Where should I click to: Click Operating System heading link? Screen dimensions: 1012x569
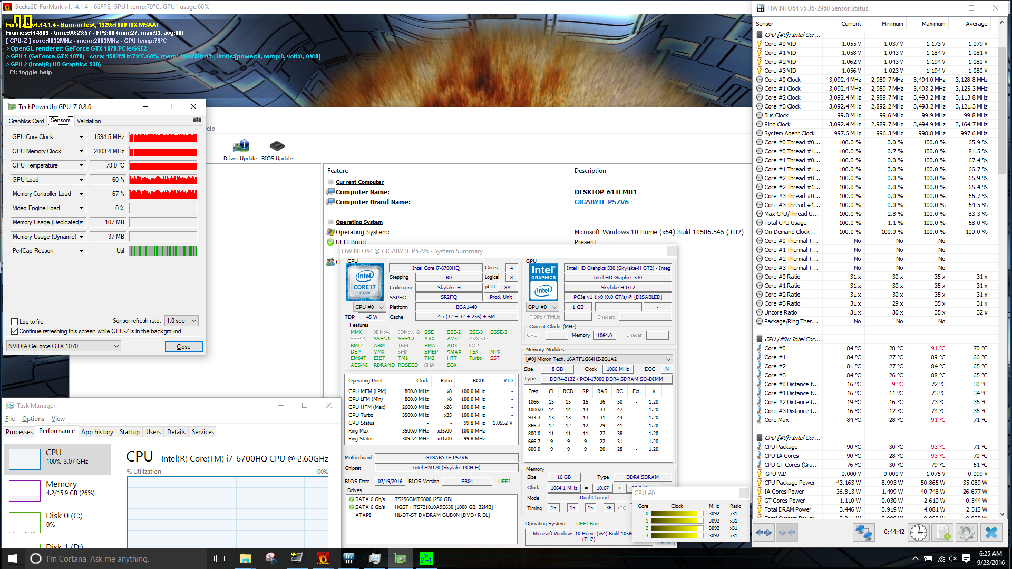pyautogui.click(x=359, y=222)
